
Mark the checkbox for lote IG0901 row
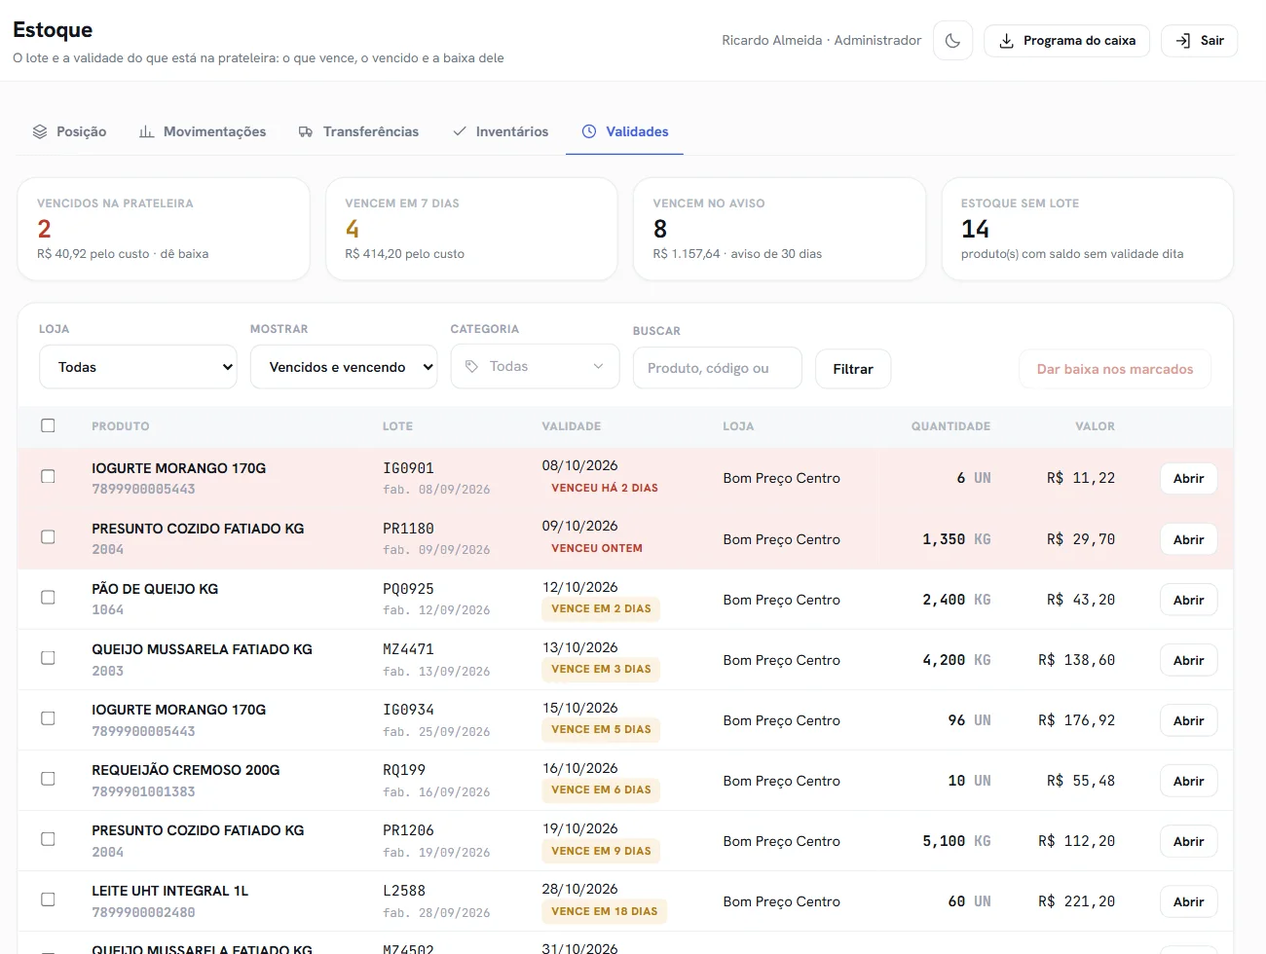[x=48, y=476]
